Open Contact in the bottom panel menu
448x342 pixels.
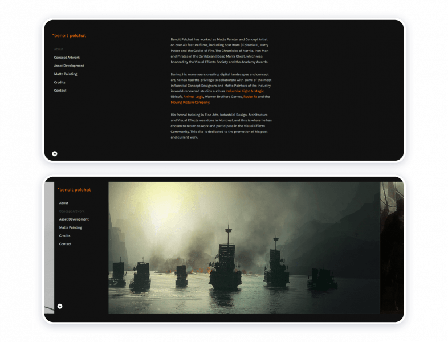coord(65,244)
